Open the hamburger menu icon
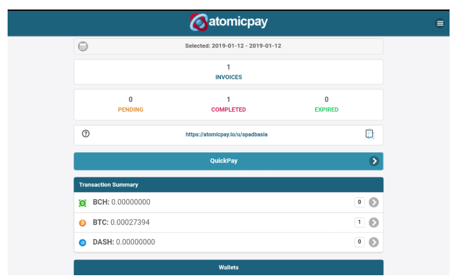 (440, 23)
